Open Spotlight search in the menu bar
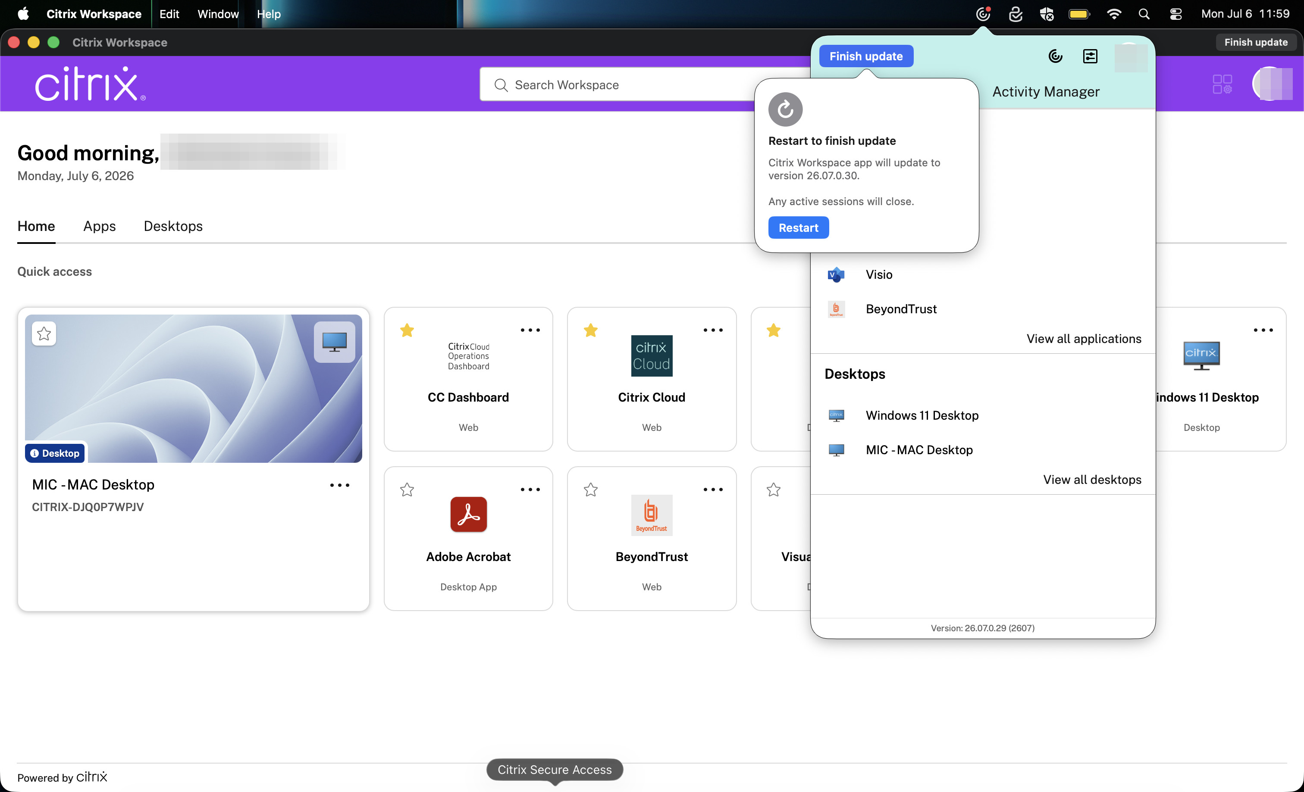Screen dimensions: 1304x792 [x=1144, y=14]
